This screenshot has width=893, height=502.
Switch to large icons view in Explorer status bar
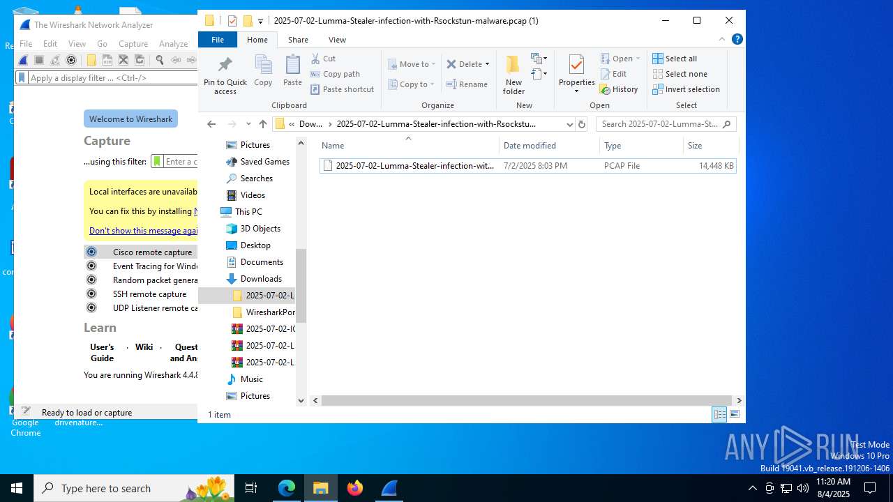point(734,415)
